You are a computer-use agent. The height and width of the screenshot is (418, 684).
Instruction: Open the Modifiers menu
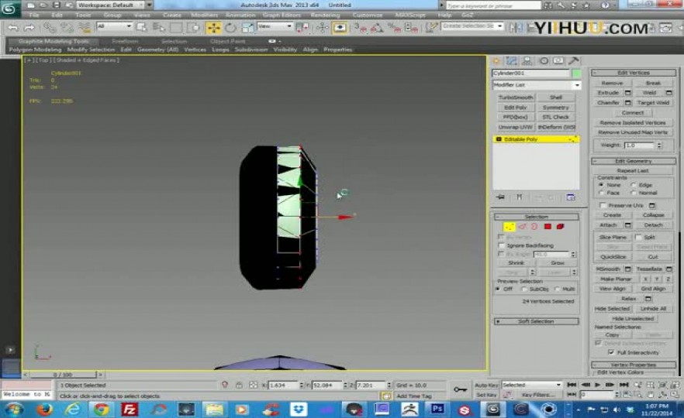(x=204, y=15)
